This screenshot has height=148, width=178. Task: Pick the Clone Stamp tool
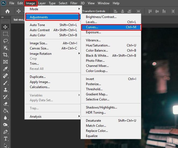[5, 90]
